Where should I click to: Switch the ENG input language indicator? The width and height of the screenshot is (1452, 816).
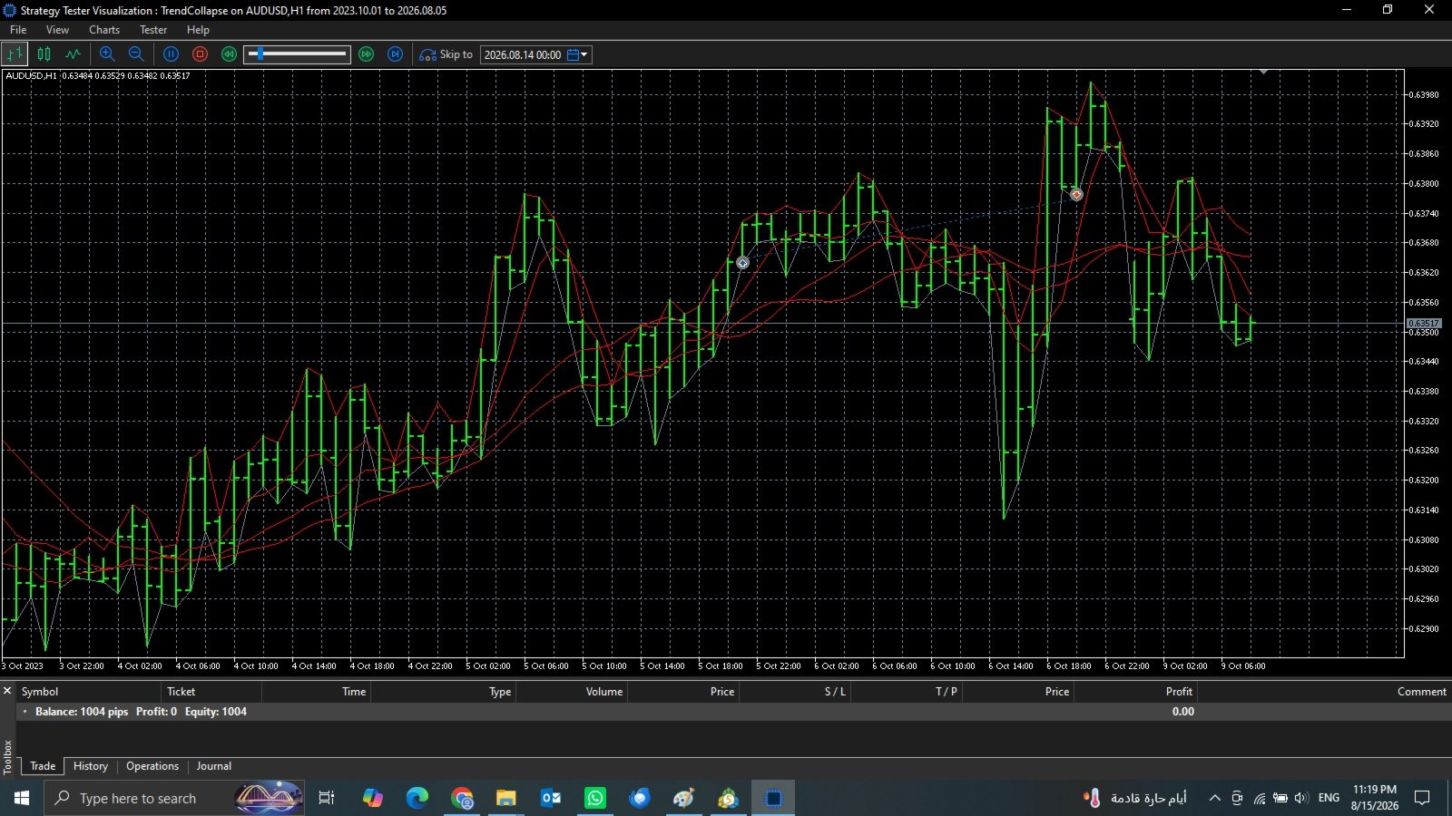point(1329,798)
